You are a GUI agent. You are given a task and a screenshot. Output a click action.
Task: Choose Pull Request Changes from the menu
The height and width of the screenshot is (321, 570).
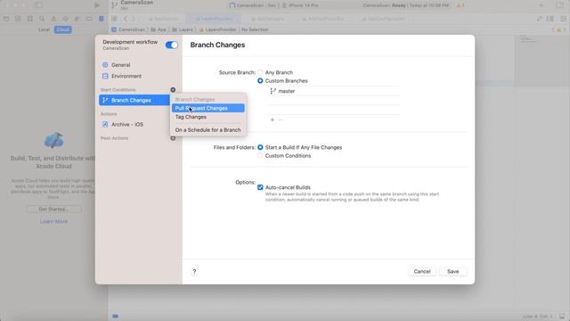pyautogui.click(x=208, y=108)
